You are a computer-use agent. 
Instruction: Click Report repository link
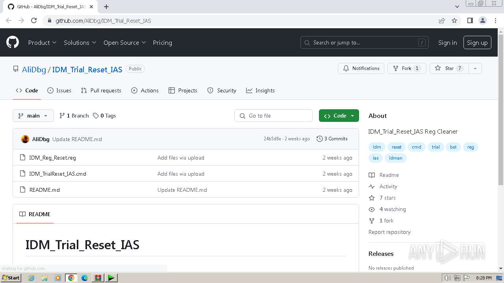click(389, 232)
